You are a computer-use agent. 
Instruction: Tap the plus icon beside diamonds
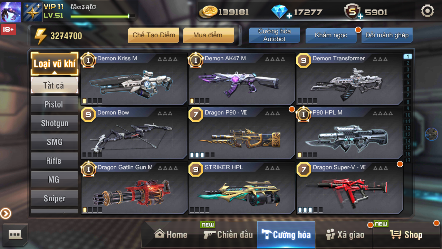[289, 16]
